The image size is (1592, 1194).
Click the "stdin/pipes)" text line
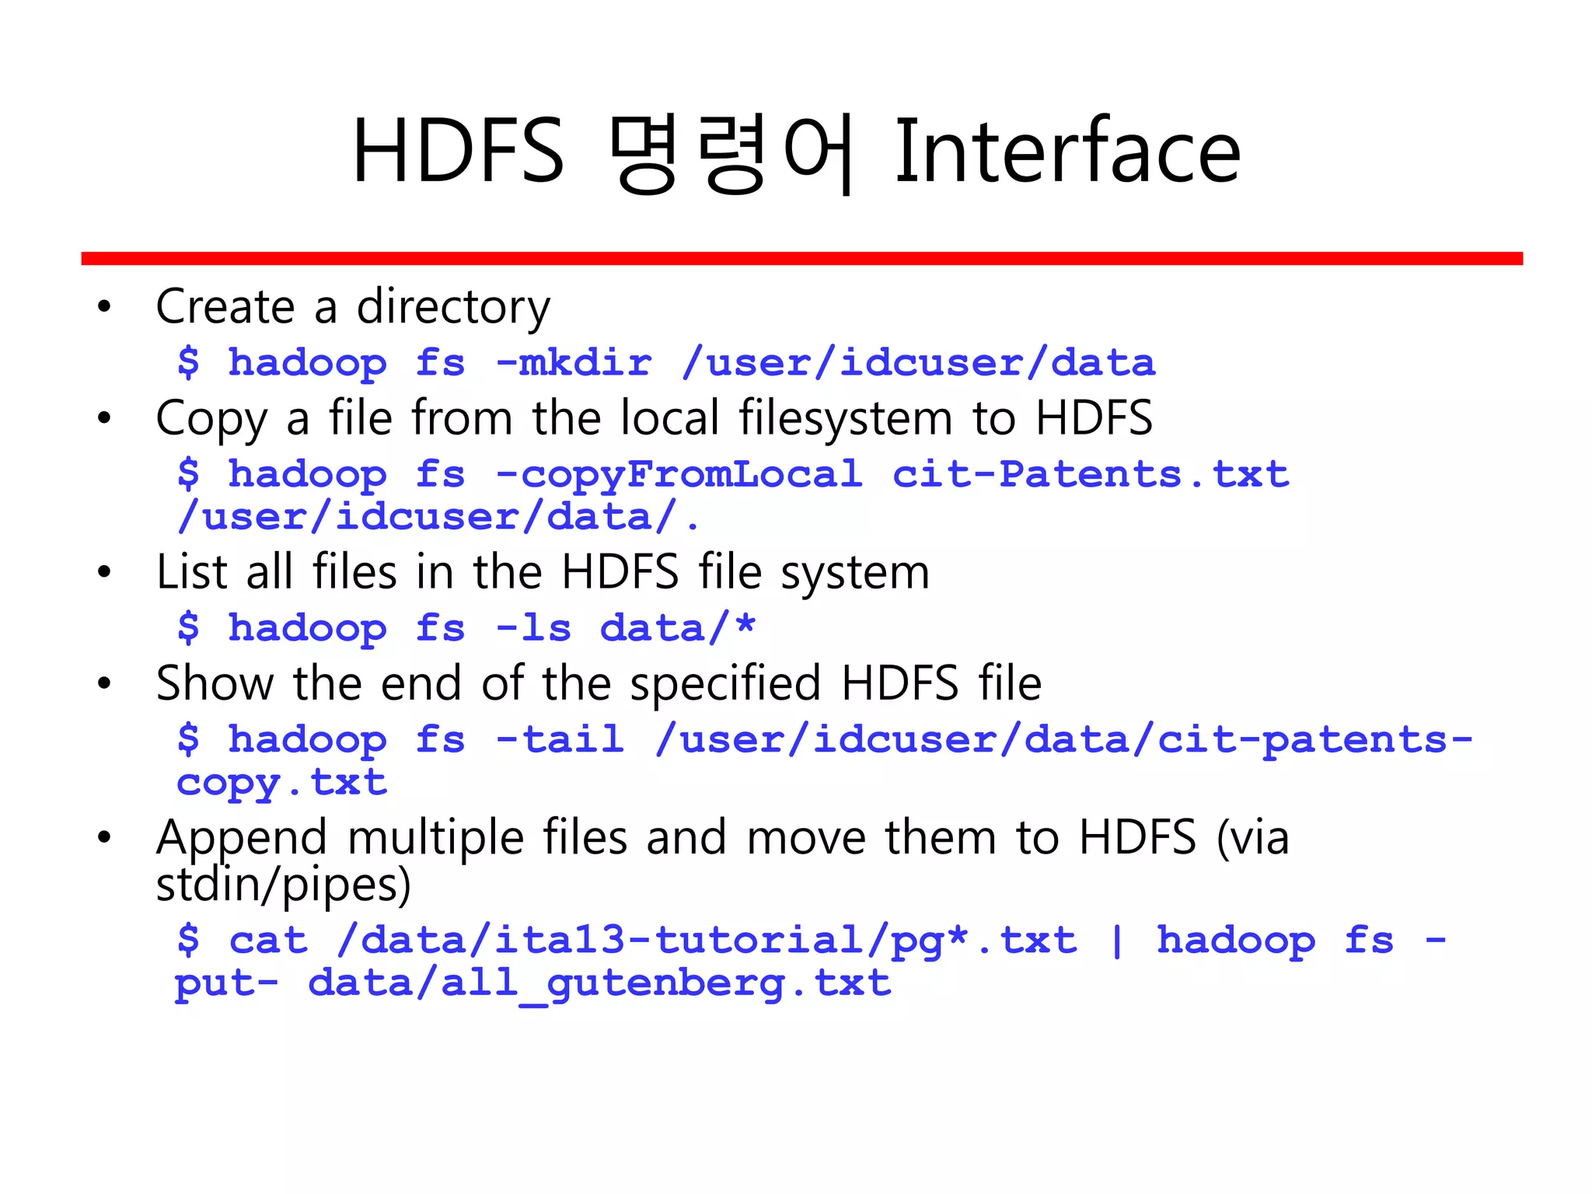pyautogui.click(x=284, y=885)
